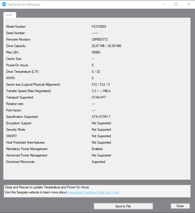The width and height of the screenshot is (195, 213).
Task: Click drive capacity value 20,97 MB / 20,00 MiB
Action: pos(106,46)
